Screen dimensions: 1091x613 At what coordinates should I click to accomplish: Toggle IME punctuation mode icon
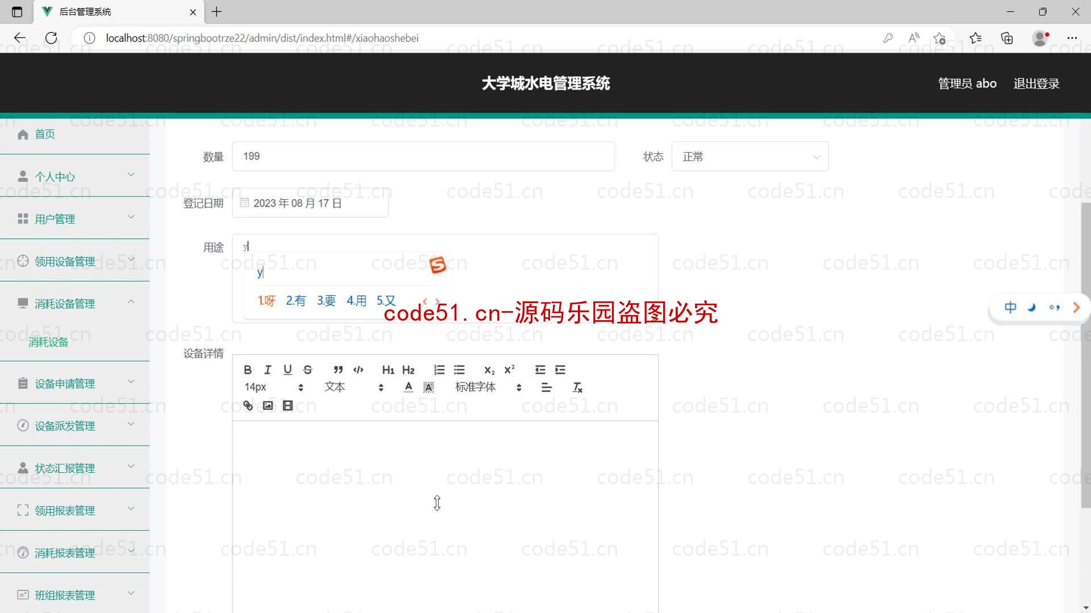point(1055,308)
